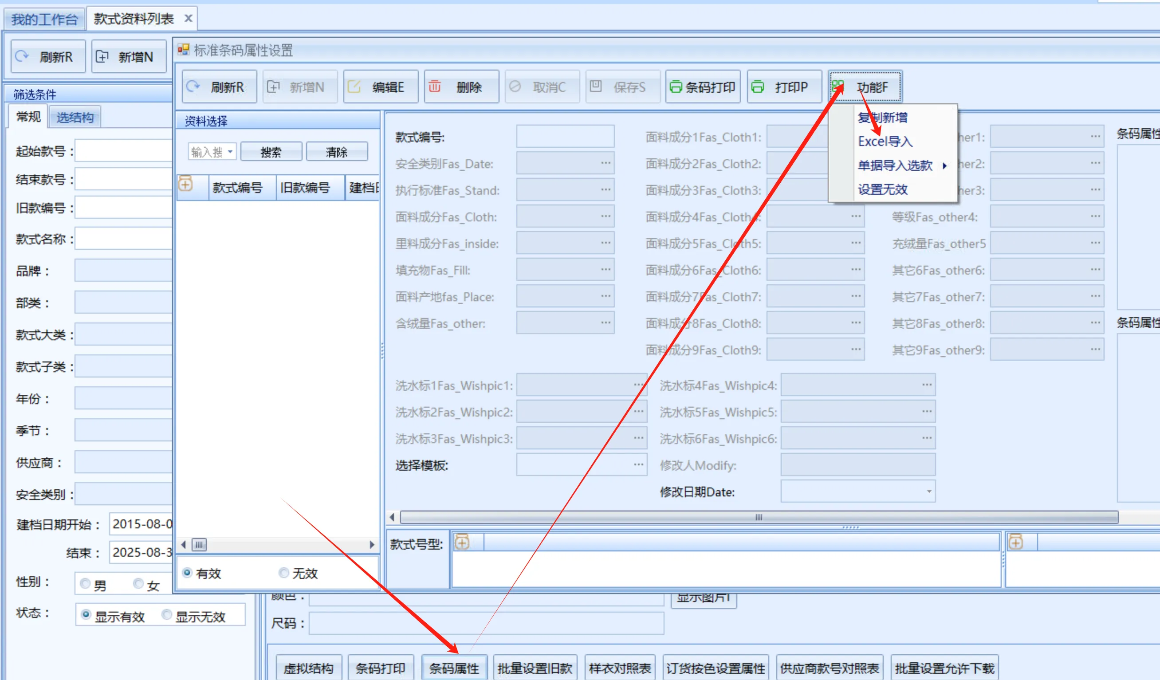Click the 条码属性 button at the bottom
The width and height of the screenshot is (1160, 680).
coord(454,668)
